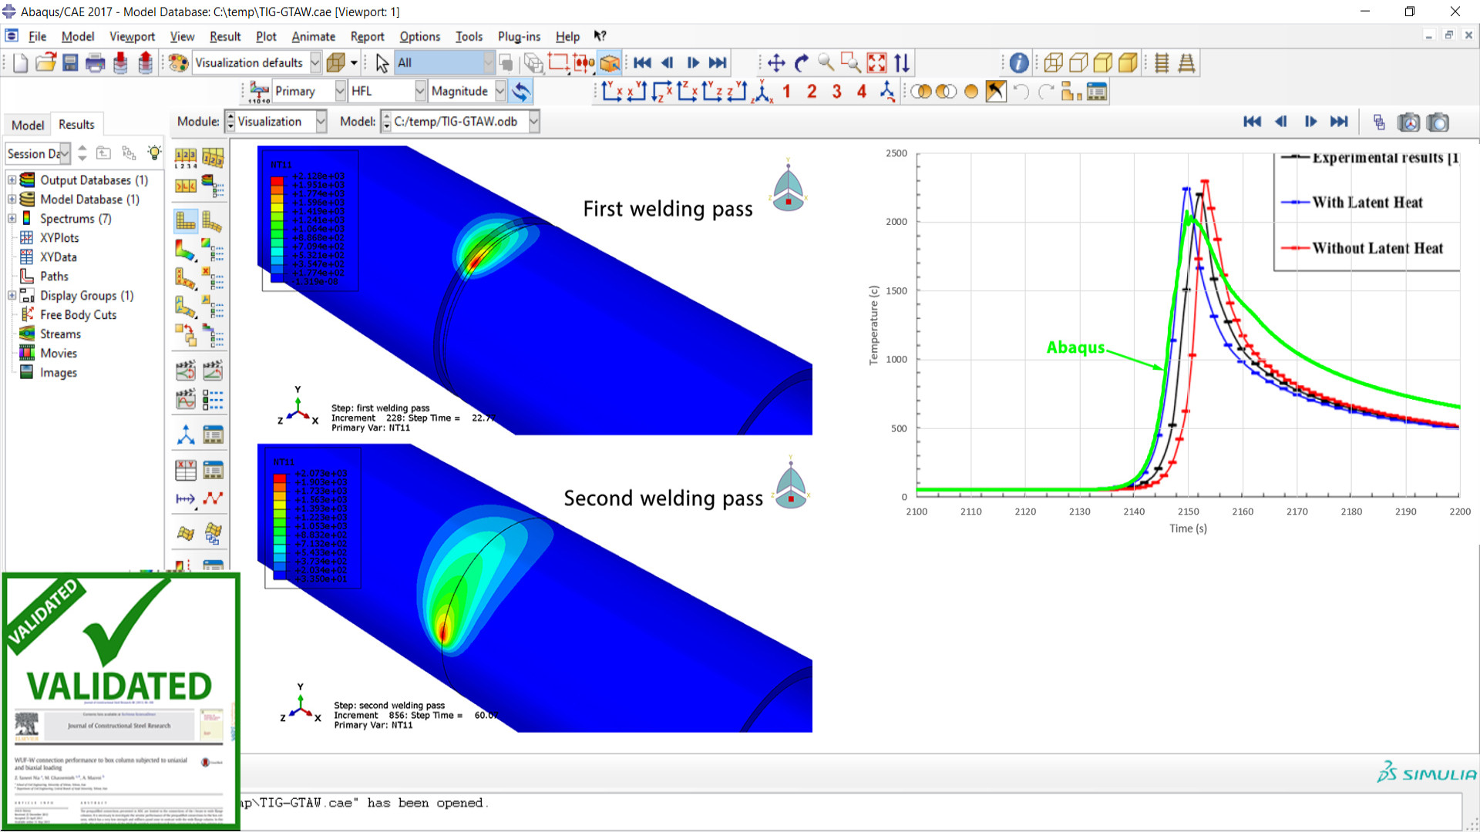Open the Display Group Manager icon
The height and width of the screenshot is (832, 1480).
coord(1096,92)
